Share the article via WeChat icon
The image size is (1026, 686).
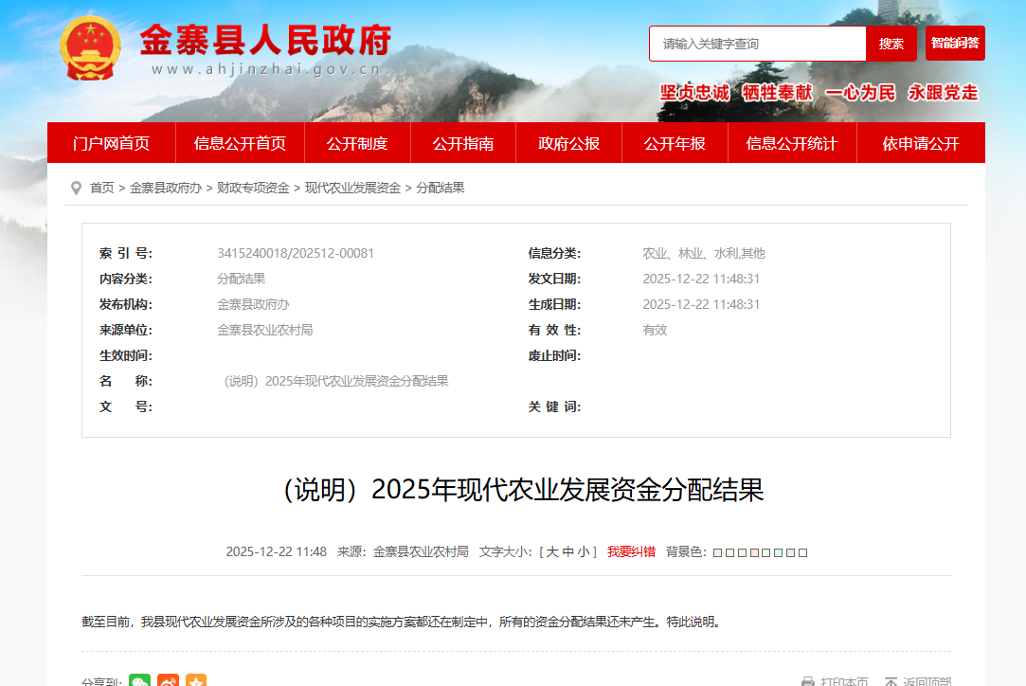tap(140, 680)
